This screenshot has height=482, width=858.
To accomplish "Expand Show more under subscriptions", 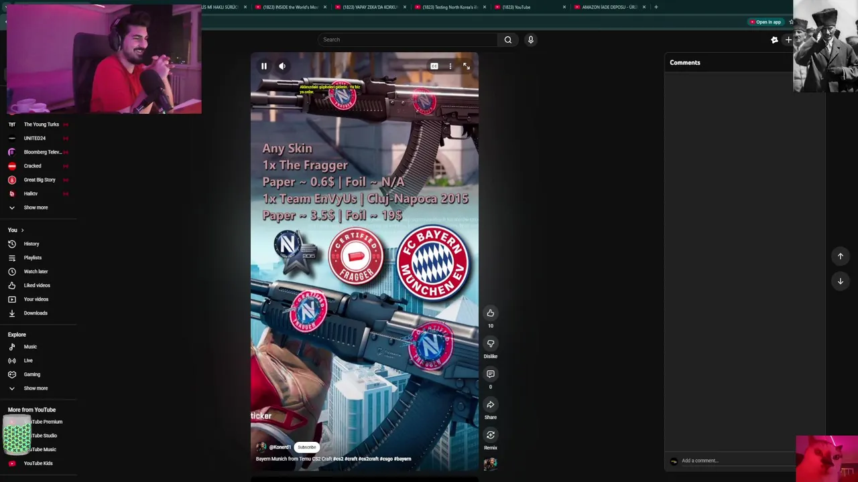I will 36,208.
